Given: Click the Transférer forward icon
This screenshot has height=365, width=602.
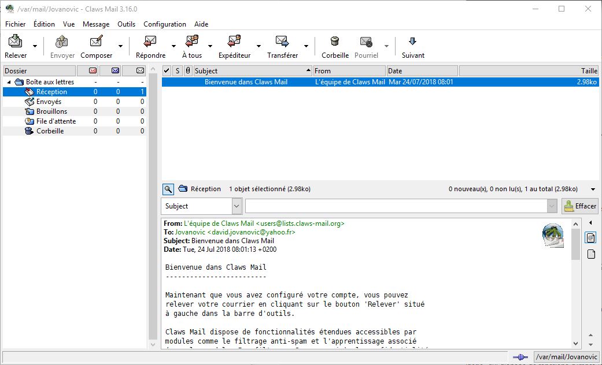Looking at the screenshot, I should [x=282, y=40].
